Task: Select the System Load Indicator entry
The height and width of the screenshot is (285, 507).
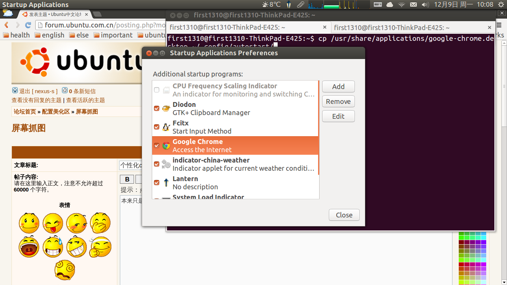Action: pos(235,196)
